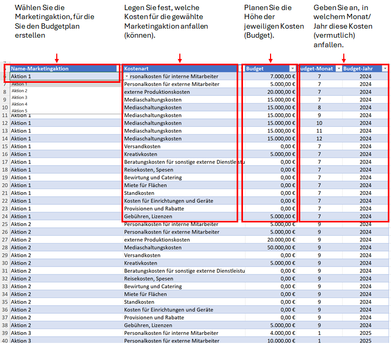
Task: Select the 'Budget' header cell
Action: tap(267, 68)
